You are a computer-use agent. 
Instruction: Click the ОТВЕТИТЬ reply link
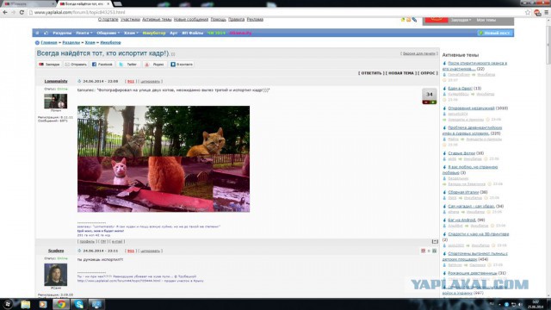371,73
